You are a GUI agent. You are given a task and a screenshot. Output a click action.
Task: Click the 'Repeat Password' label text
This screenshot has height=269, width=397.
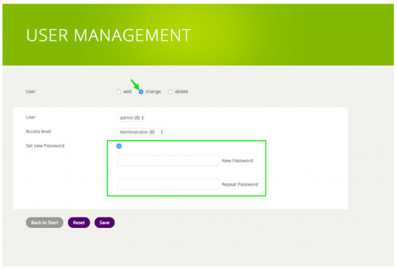click(x=240, y=185)
